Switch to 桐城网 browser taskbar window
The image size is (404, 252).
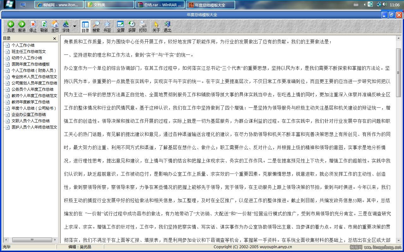pyautogui.click(x=59, y=5)
